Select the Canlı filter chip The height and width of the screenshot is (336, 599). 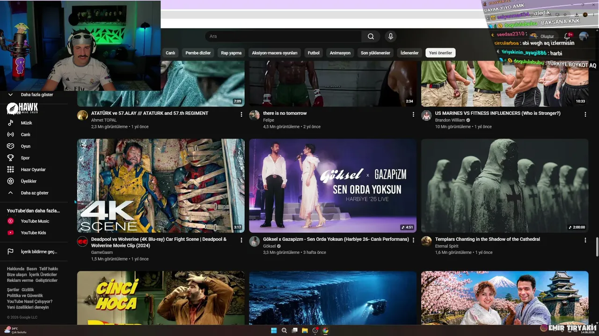170,53
